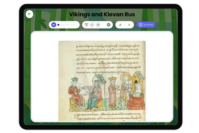Screen dimensions: 199x133
Task: Click the text size icon
Action: tap(87, 25)
